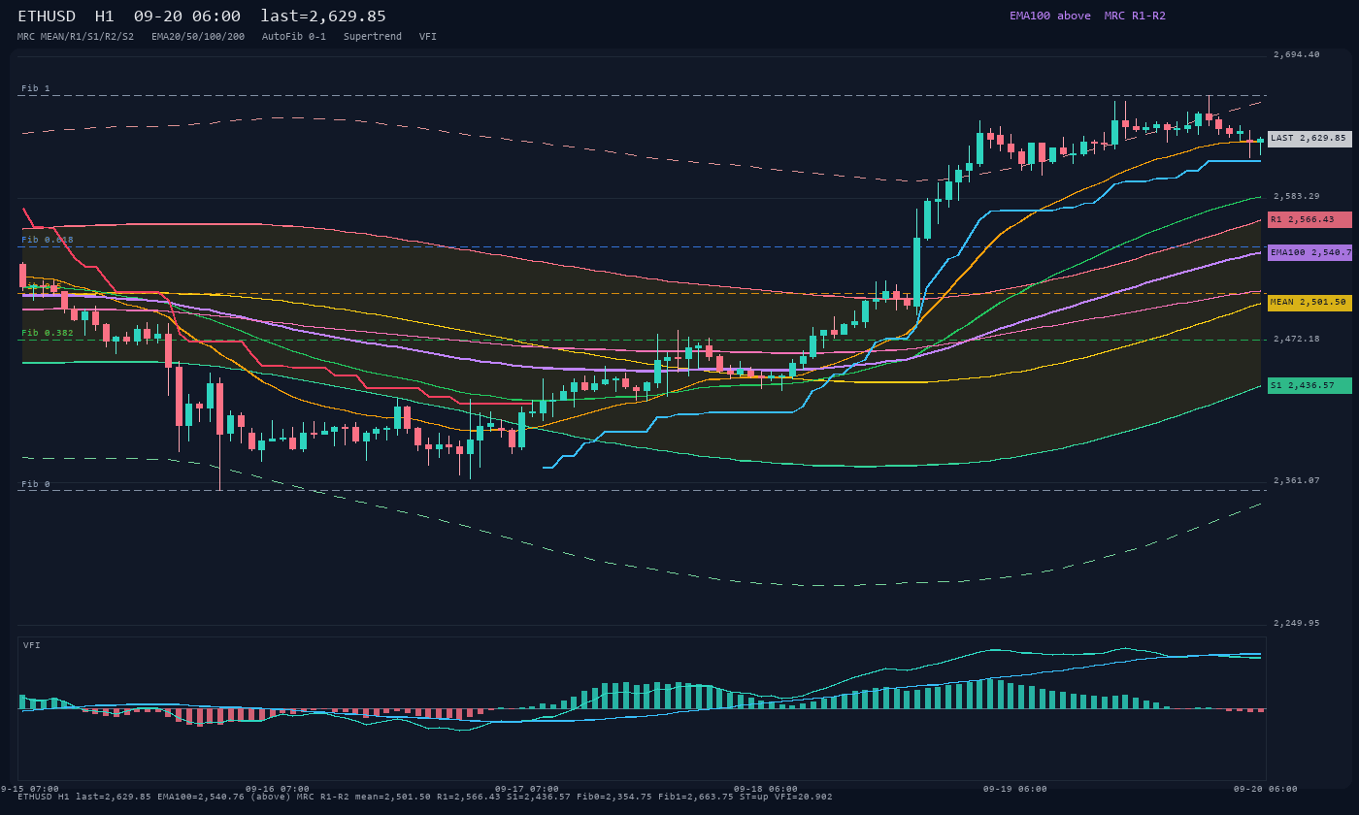1359x815 pixels.
Task: Select 'EMA20/50/100/200' legend entry
Action: pos(198,36)
